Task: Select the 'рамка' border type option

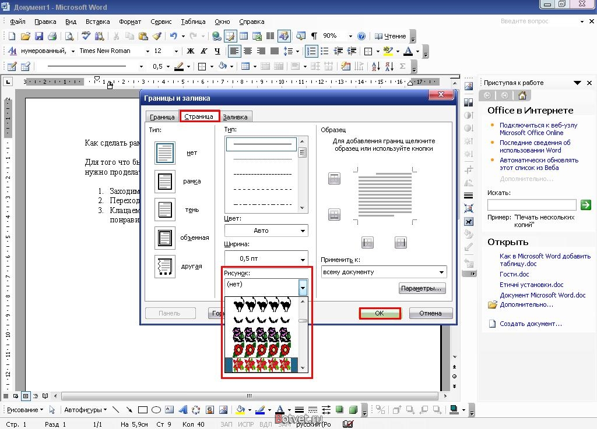Action: click(165, 181)
